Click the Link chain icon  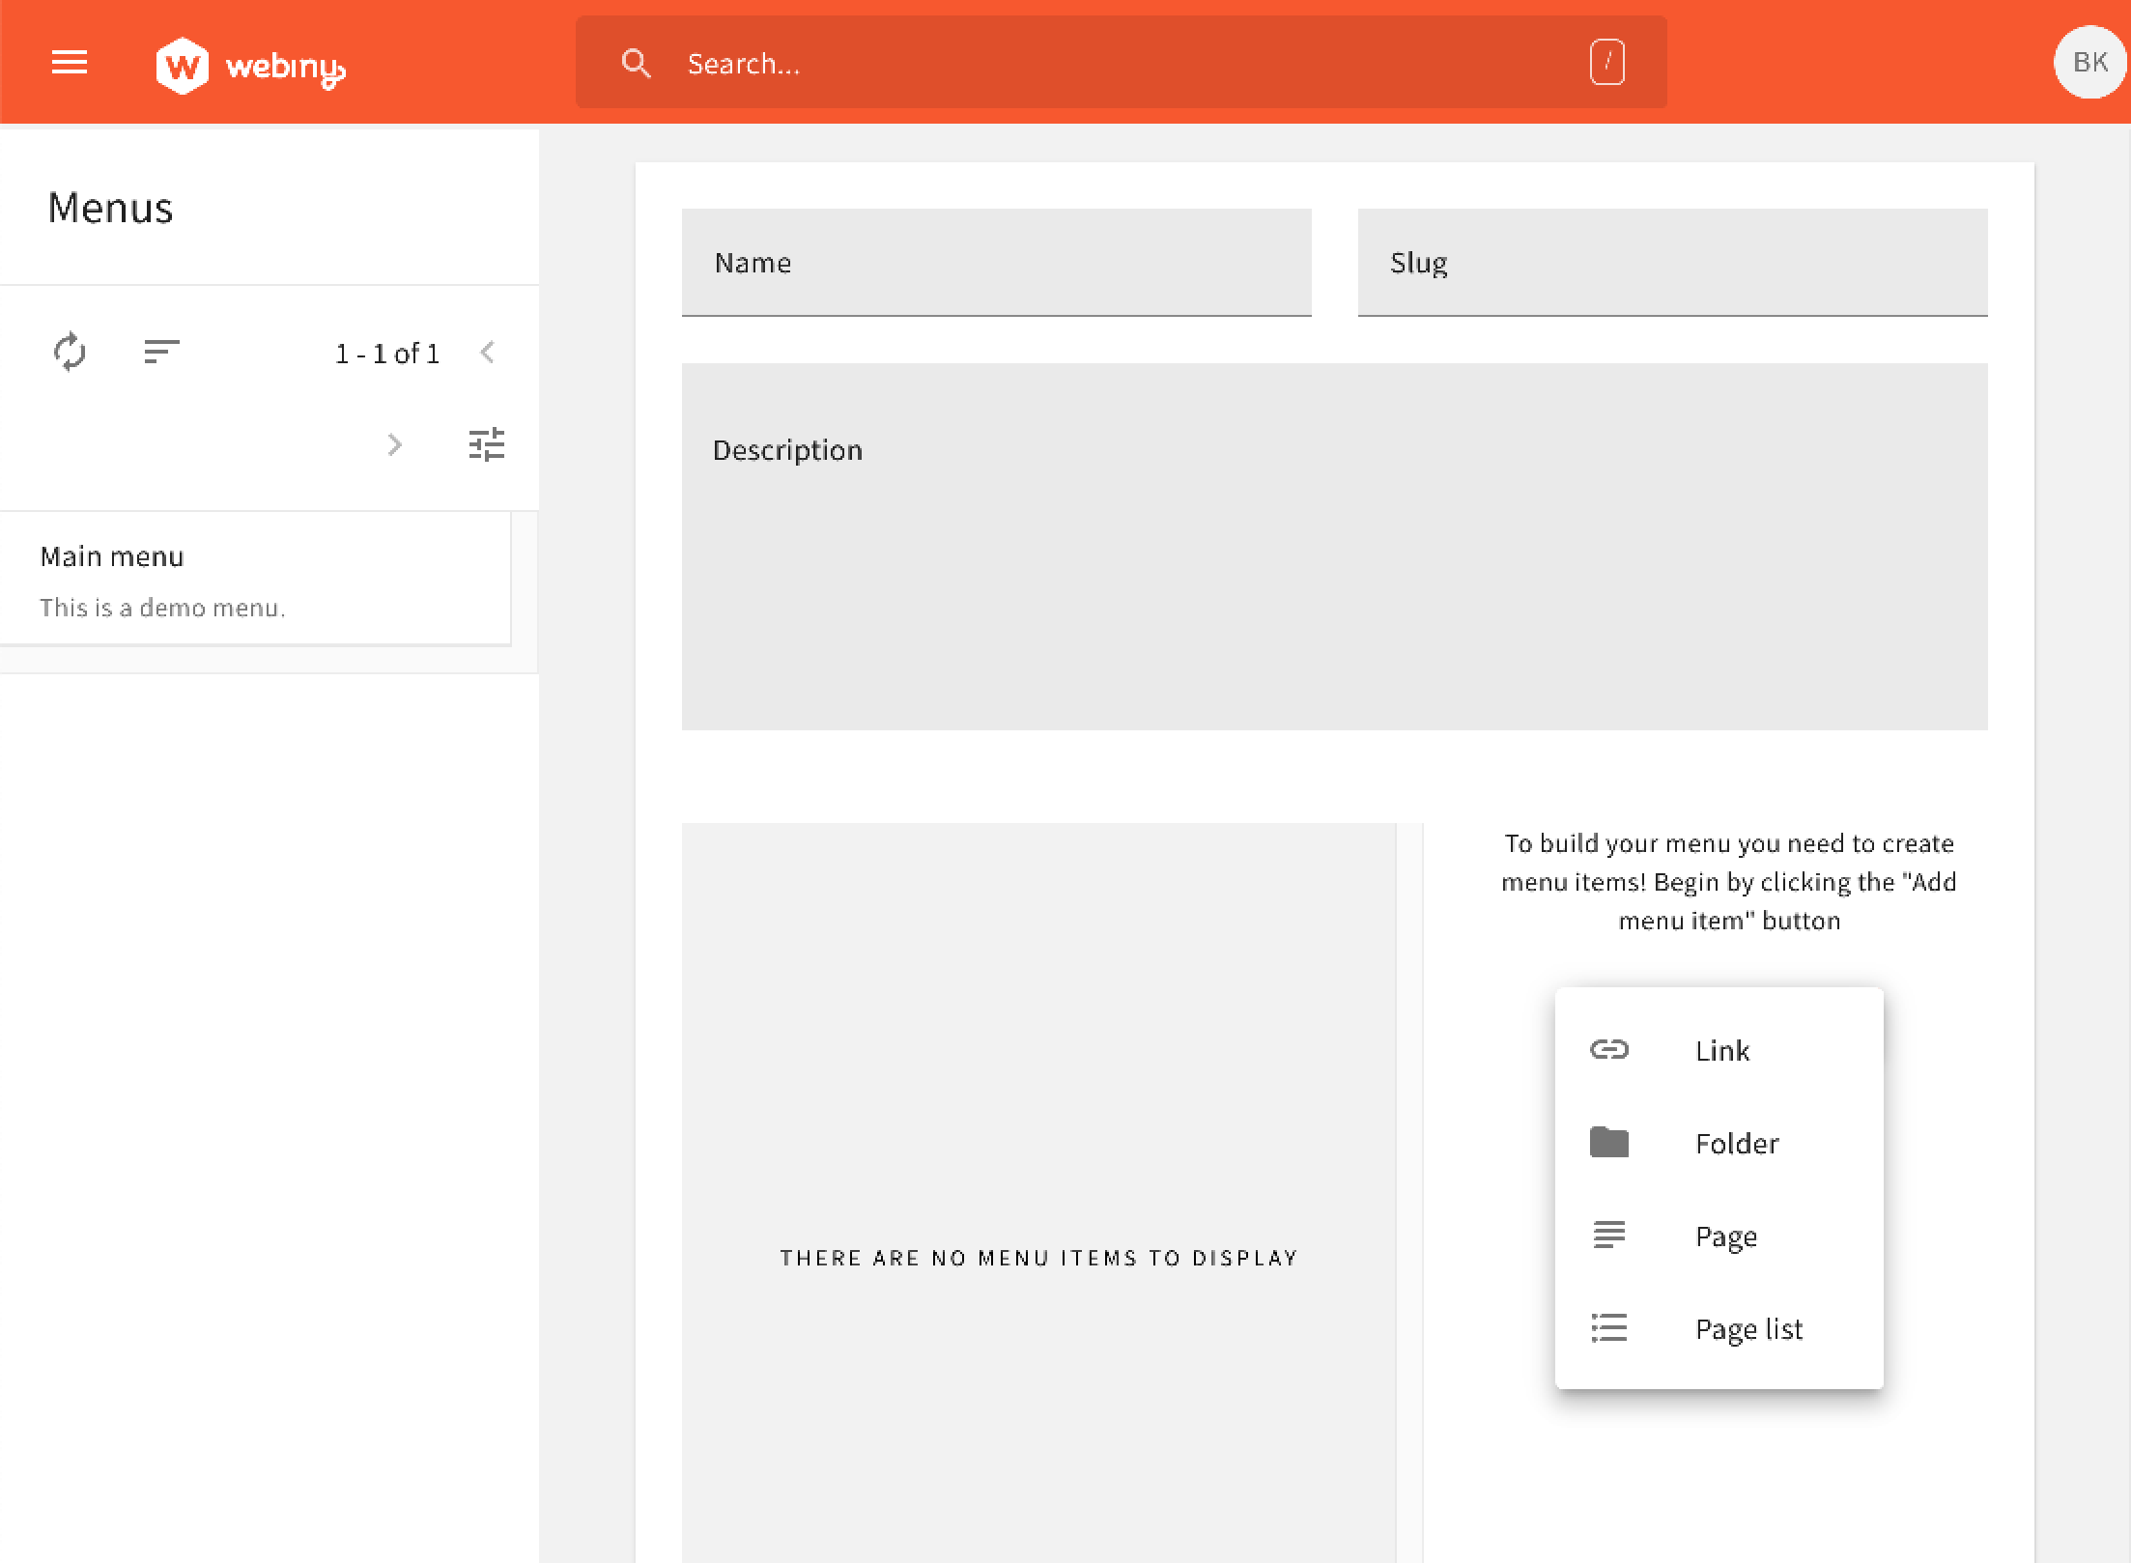[x=1609, y=1049]
